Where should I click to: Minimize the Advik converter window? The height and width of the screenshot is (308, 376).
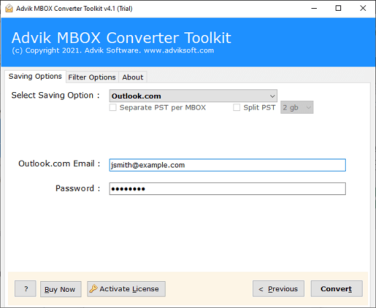(314, 8)
